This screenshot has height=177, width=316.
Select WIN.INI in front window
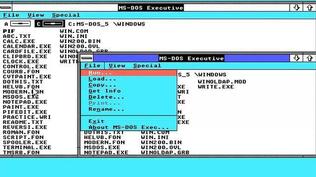point(155,138)
